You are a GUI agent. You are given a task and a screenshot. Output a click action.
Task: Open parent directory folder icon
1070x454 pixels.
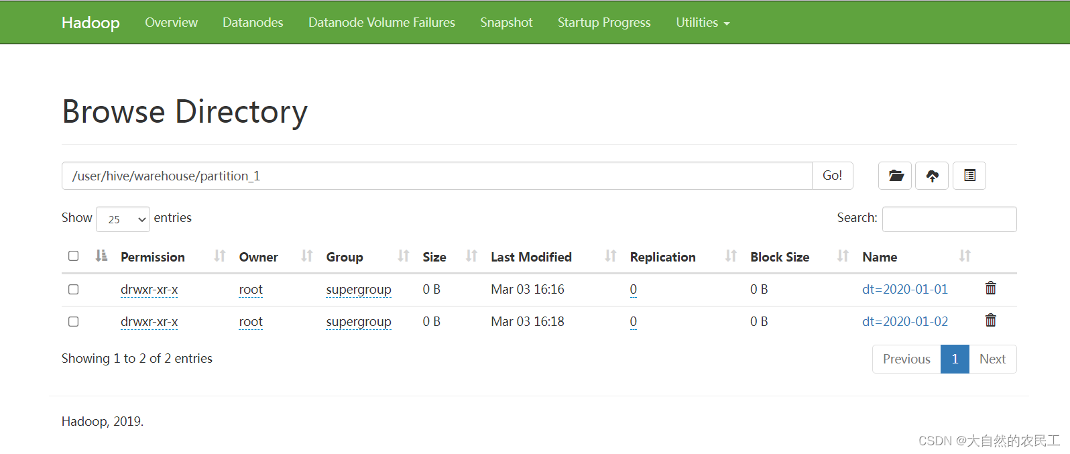pyautogui.click(x=895, y=176)
